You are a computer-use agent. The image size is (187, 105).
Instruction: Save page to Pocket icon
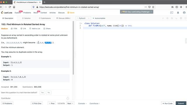(x=149, y=7)
